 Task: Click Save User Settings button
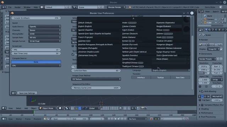(x=27, y=93)
